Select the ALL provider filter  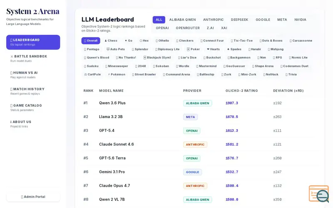[x=159, y=20]
